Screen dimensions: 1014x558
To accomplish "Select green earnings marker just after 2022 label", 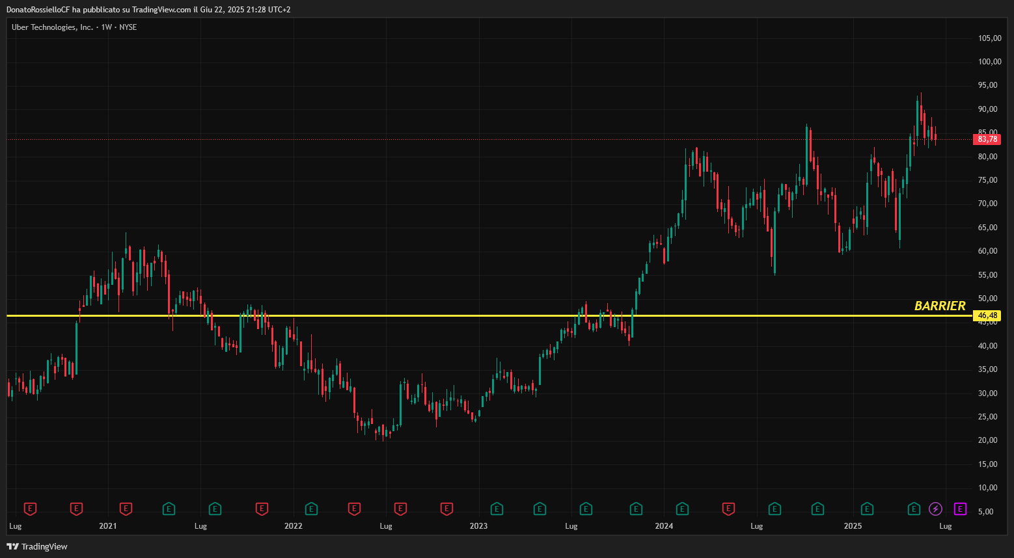I will tap(311, 509).
